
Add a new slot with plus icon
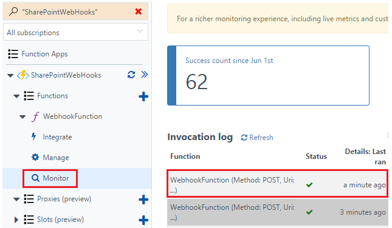143,220
